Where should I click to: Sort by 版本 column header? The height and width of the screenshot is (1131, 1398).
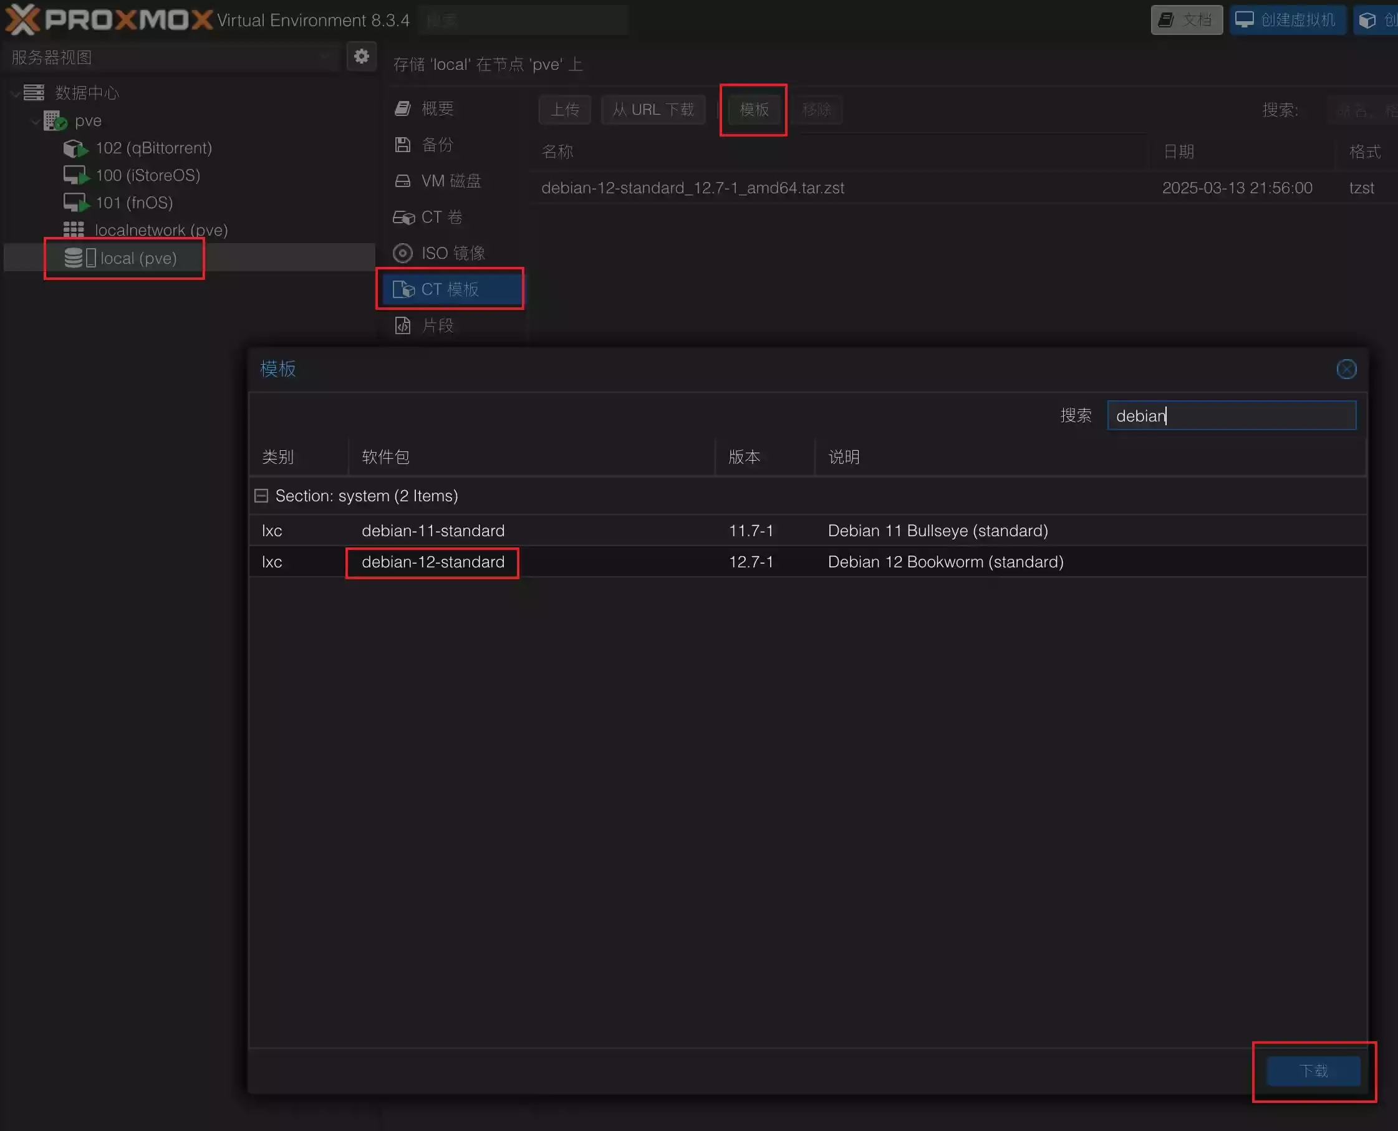pyautogui.click(x=744, y=456)
